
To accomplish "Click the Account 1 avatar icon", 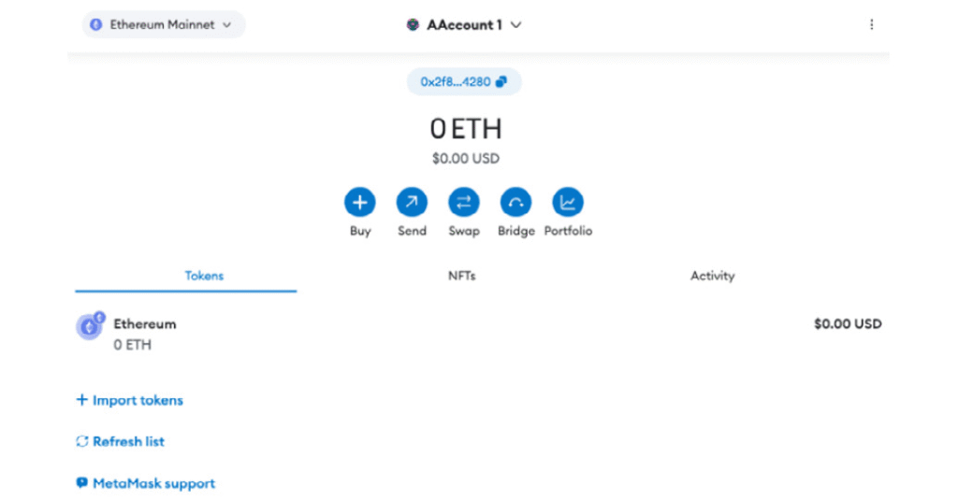I will [x=413, y=25].
